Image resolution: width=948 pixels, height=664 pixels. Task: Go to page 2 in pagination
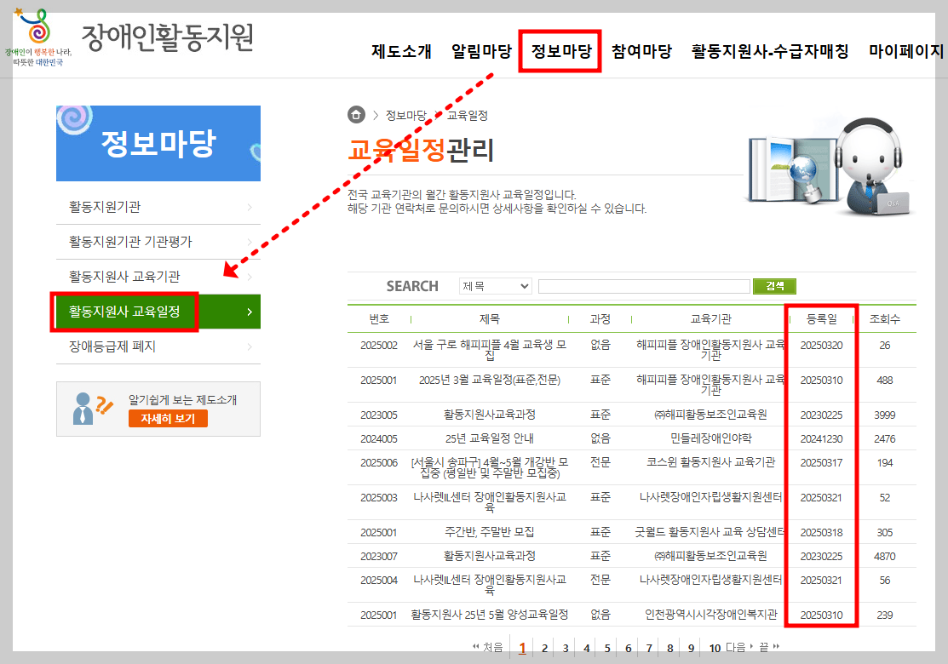545,649
